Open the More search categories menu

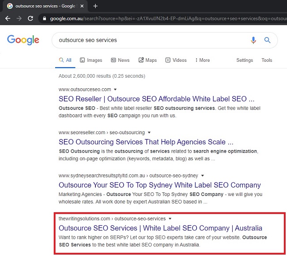(202, 60)
